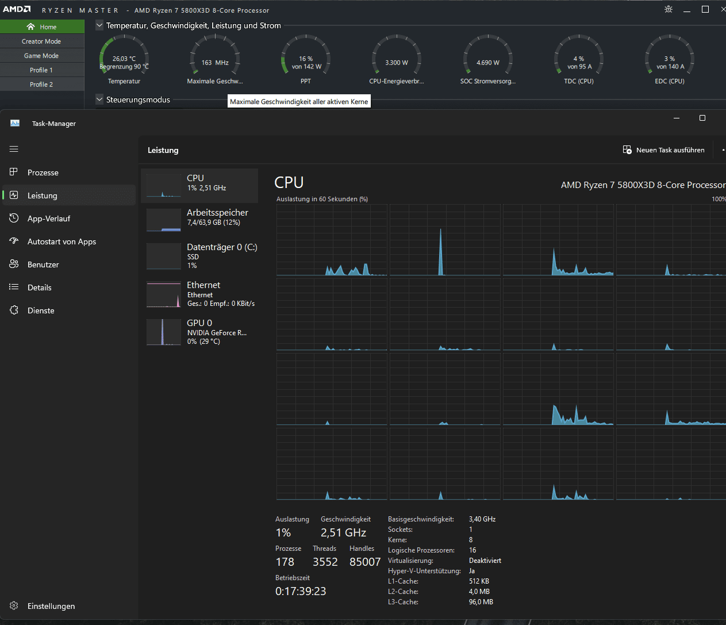Click the GPU 0 mini graph thumbnail

click(x=164, y=332)
